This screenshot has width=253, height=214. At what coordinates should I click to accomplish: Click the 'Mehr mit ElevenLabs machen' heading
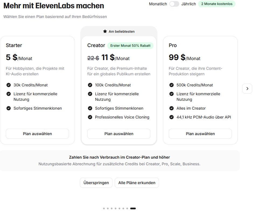click(54, 6)
